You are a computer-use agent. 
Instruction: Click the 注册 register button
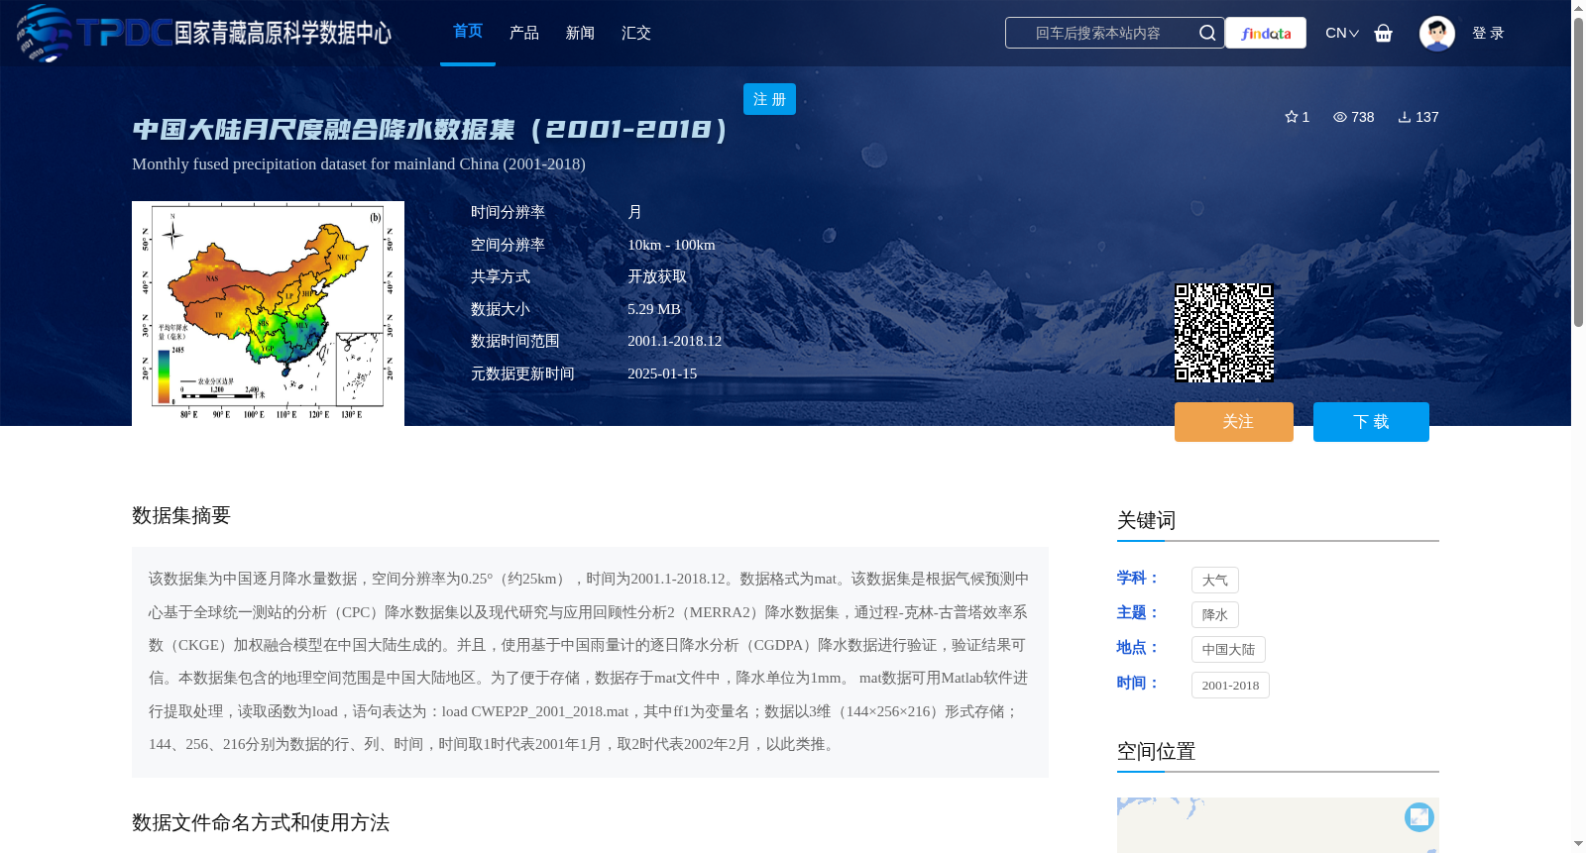pos(769,99)
